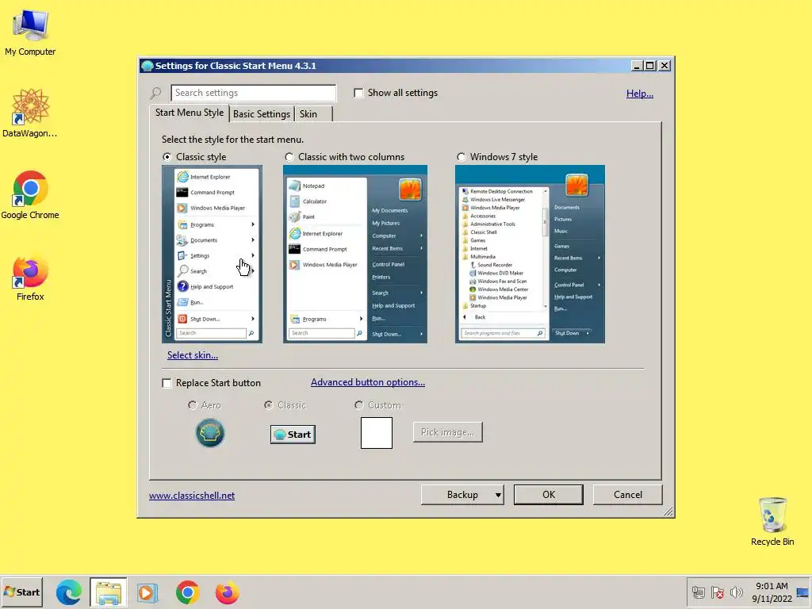Launch Chrome from the taskbar
The width and height of the screenshot is (812, 609).
[187, 592]
